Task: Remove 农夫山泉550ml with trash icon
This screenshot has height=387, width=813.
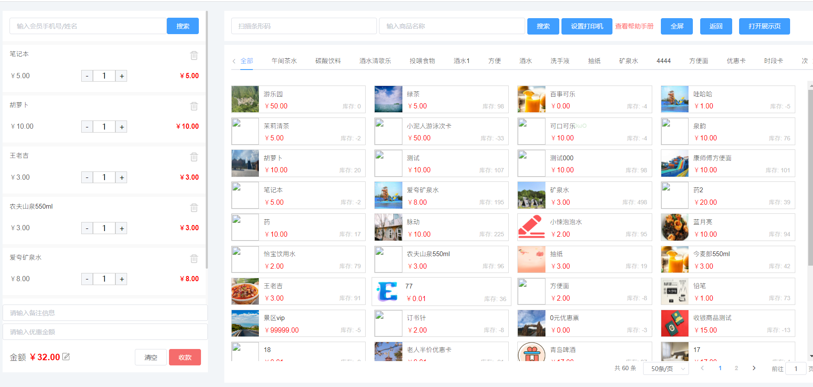Action: [x=194, y=208]
